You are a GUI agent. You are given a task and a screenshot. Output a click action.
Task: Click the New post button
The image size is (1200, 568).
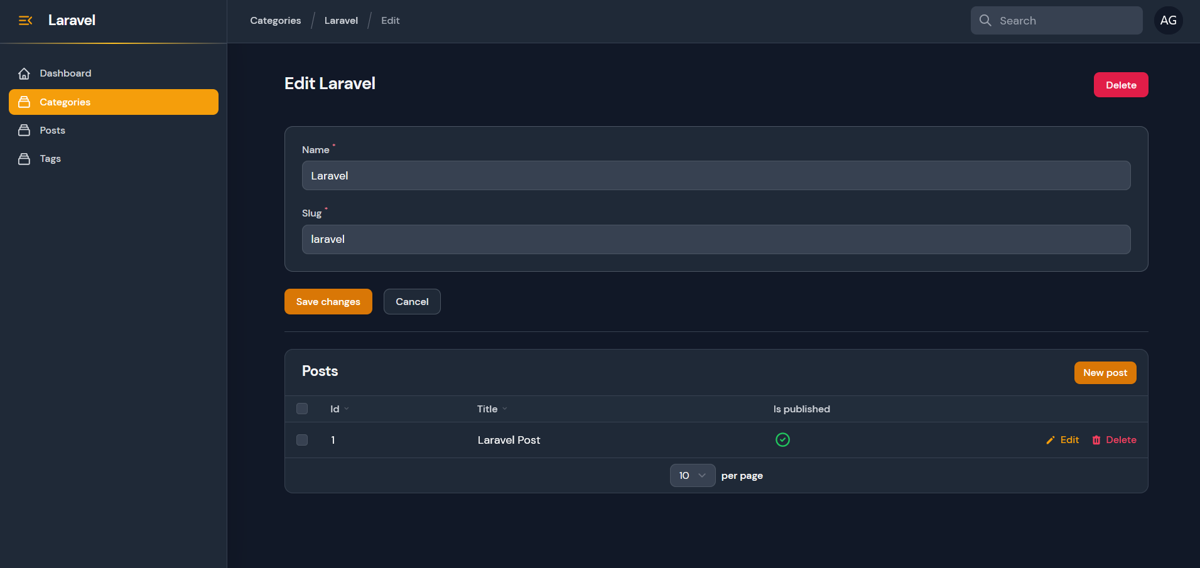[1105, 373]
